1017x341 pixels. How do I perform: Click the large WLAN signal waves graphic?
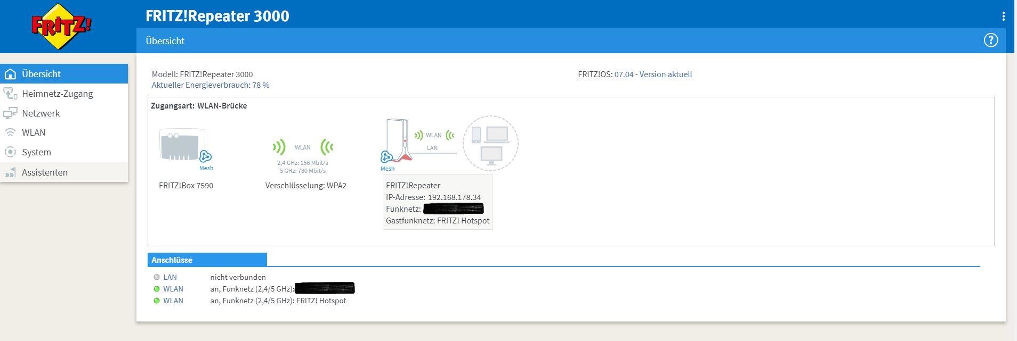[x=303, y=147]
